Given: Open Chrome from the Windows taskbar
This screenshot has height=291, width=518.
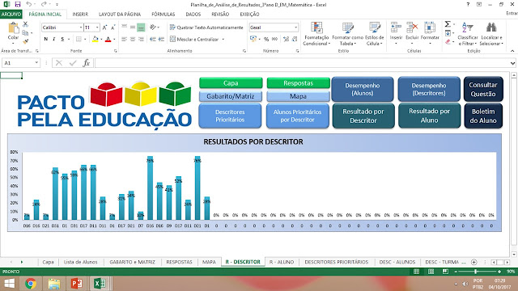Looking at the screenshot, I should [x=31, y=284].
